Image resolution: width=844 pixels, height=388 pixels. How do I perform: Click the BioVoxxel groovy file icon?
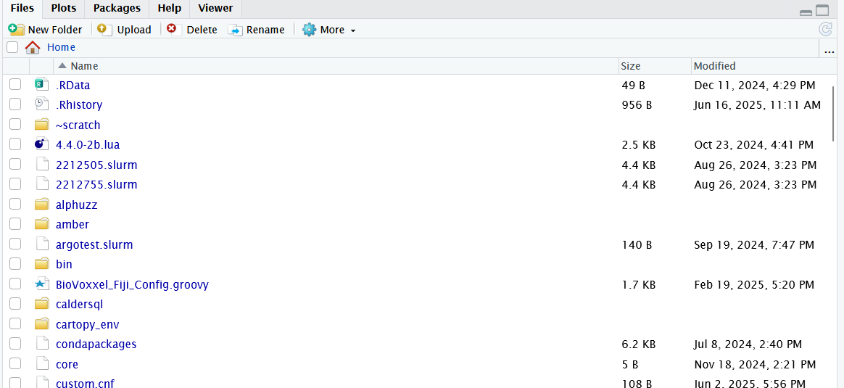pos(41,284)
